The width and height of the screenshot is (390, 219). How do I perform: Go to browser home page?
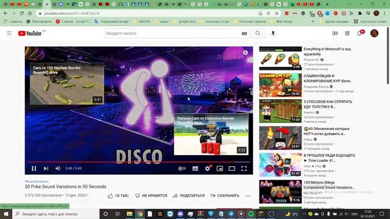pos(30,13)
